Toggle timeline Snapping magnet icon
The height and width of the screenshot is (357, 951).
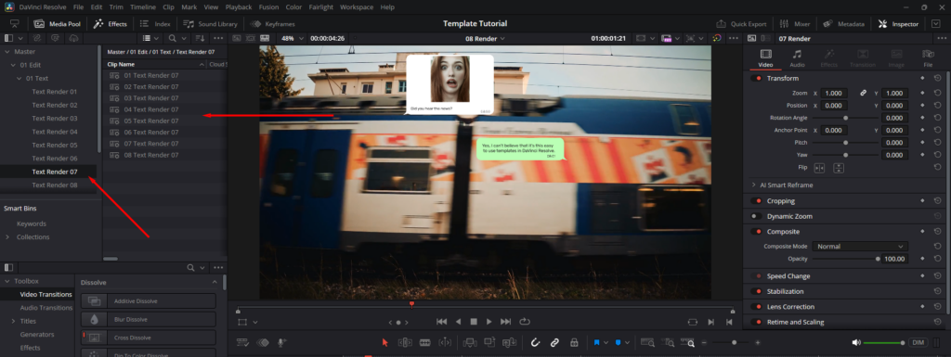click(x=535, y=342)
